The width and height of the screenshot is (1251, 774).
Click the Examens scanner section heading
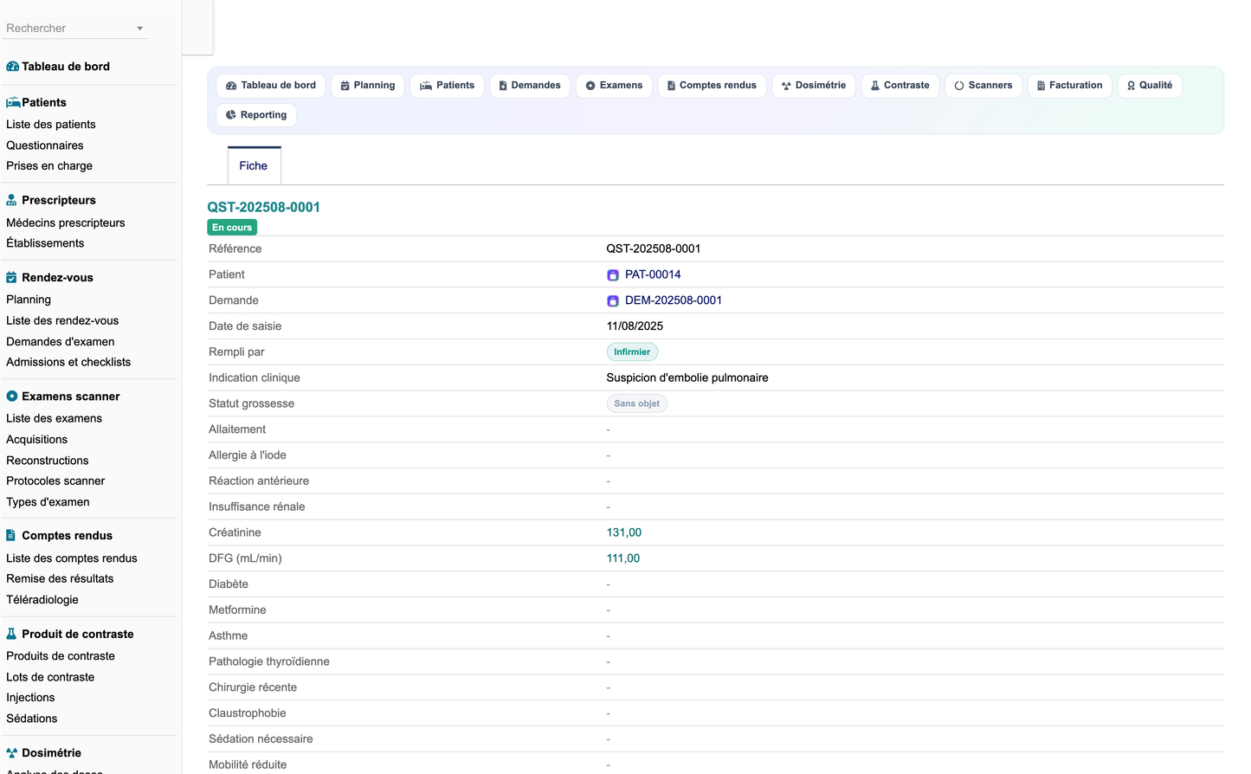[71, 397]
